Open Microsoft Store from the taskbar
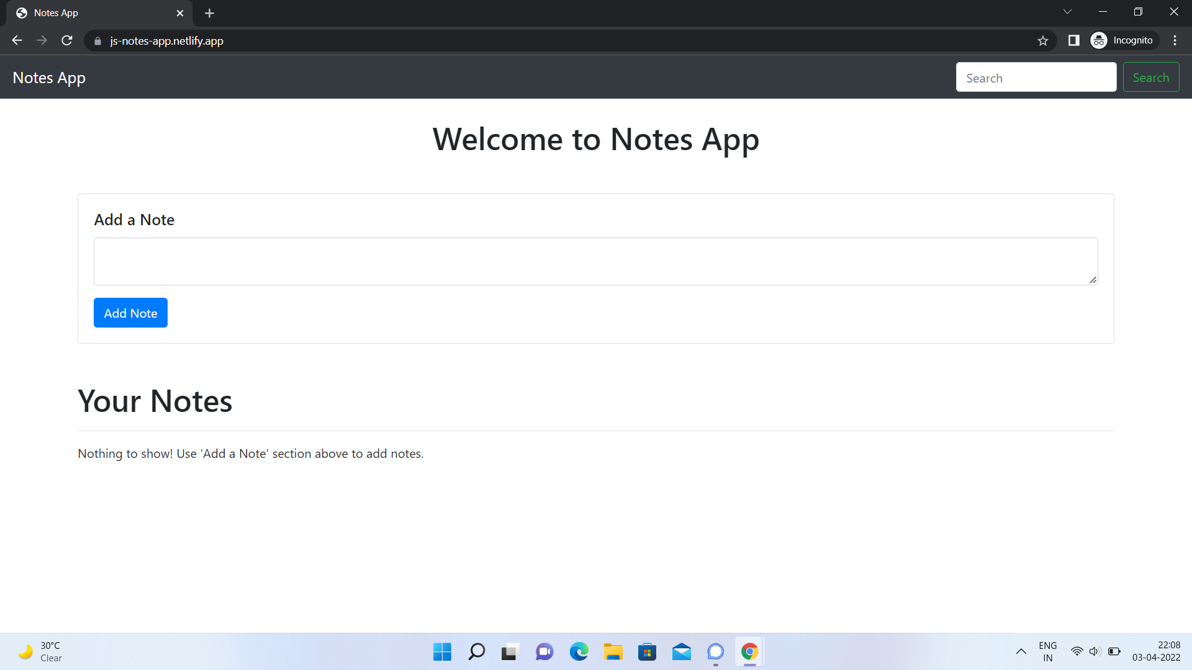1192x670 pixels. coord(647,652)
